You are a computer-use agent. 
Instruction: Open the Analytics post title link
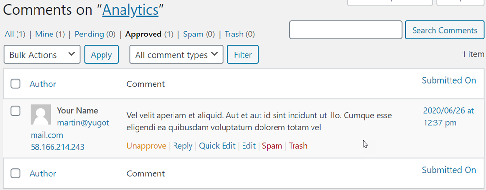coord(130,10)
